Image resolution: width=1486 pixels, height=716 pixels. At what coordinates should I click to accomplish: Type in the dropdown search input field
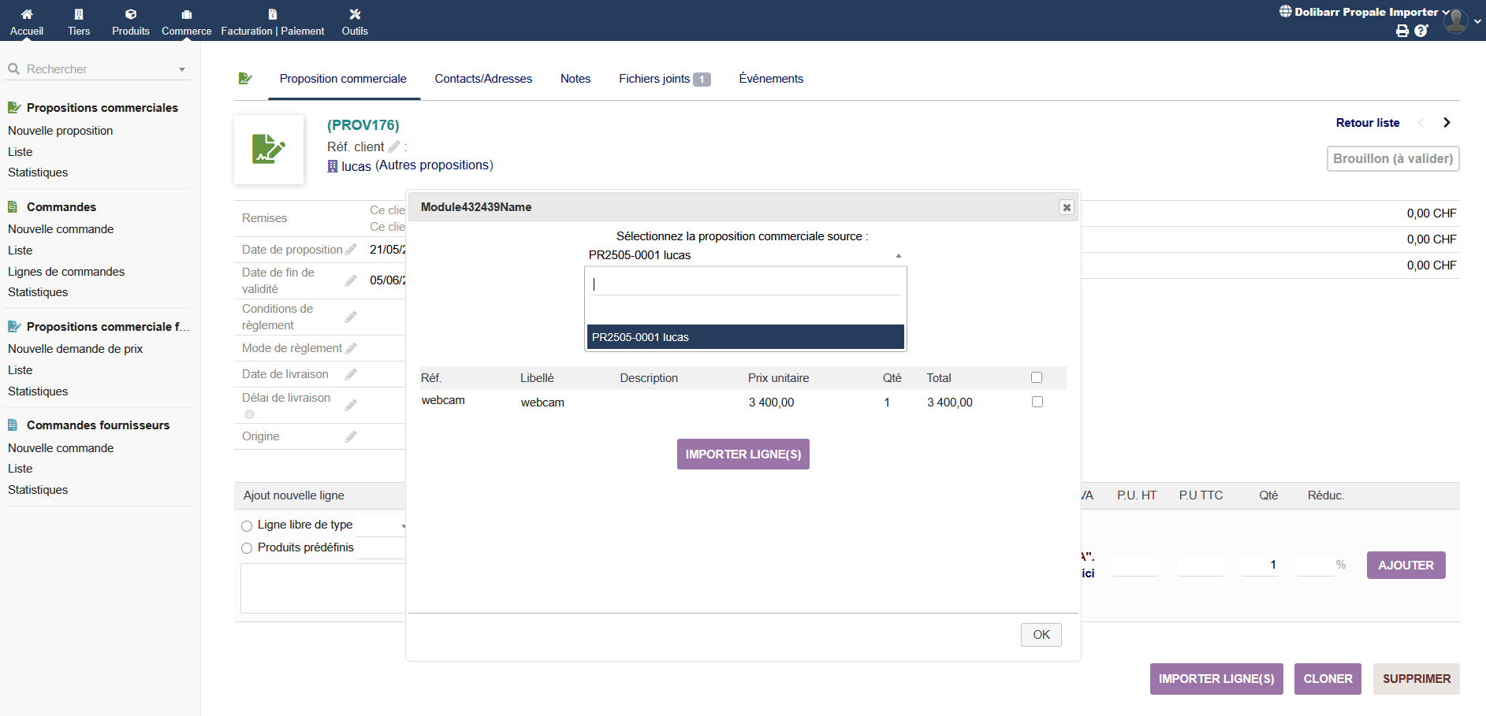pos(745,284)
